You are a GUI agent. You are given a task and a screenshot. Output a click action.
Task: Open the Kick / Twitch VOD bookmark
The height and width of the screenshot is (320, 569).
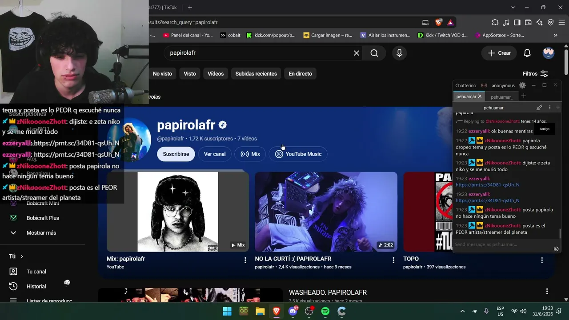(443, 35)
